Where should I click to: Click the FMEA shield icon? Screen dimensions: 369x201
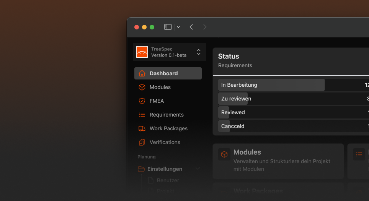point(142,101)
